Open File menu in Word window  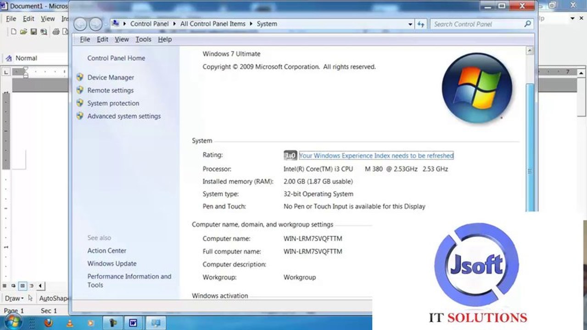(11, 19)
